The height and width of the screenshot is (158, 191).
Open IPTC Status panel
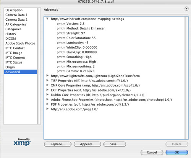tap(20, 62)
